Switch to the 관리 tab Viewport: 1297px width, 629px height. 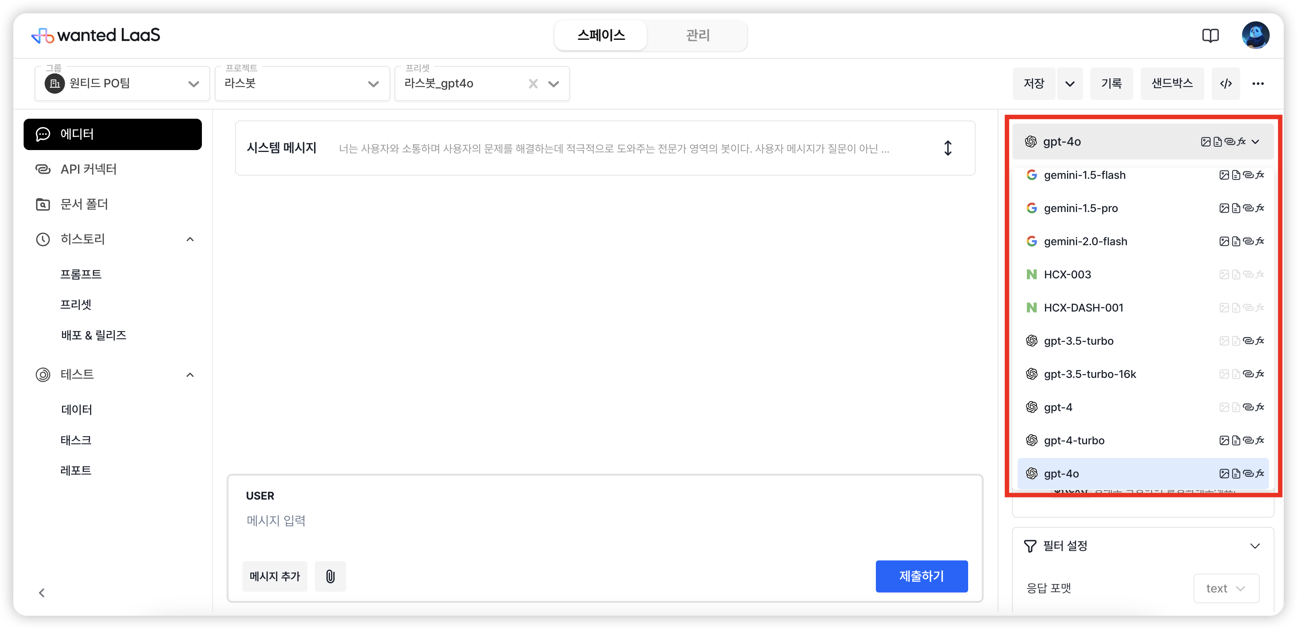697,35
